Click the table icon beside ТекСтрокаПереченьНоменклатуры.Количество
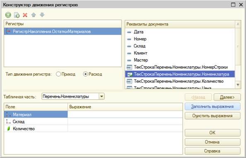 pos(129,81)
